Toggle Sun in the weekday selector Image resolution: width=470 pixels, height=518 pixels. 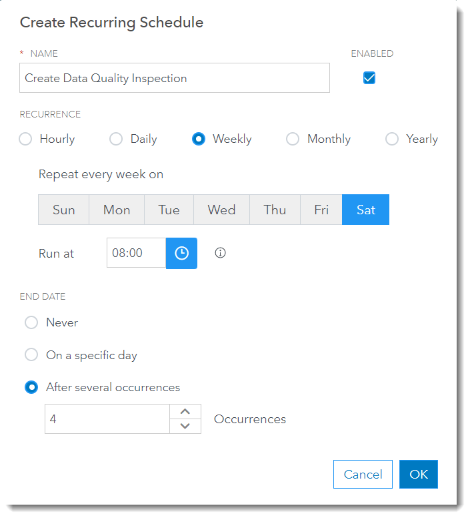[63, 210]
